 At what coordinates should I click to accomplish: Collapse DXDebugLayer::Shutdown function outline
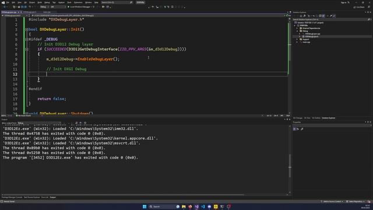click(27, 113)
